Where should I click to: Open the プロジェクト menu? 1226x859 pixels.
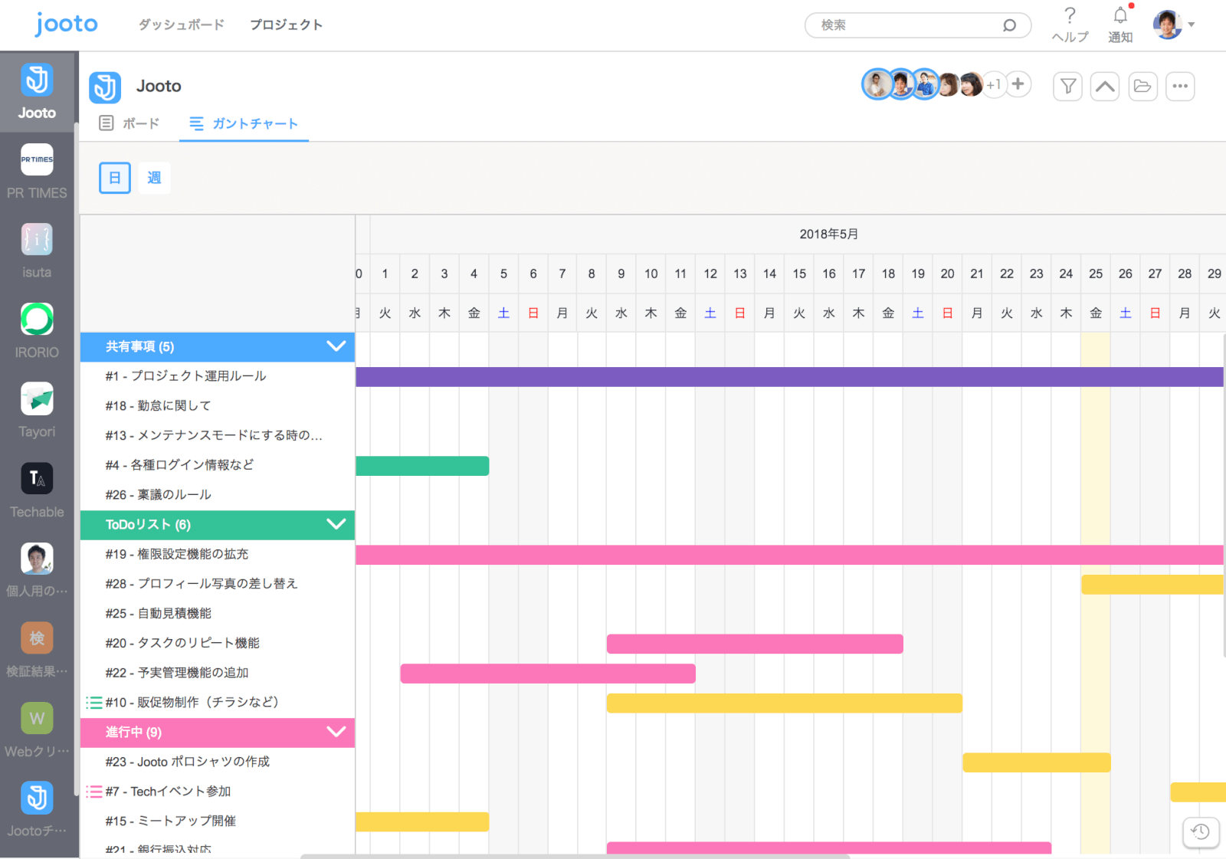tap(287, 25)
